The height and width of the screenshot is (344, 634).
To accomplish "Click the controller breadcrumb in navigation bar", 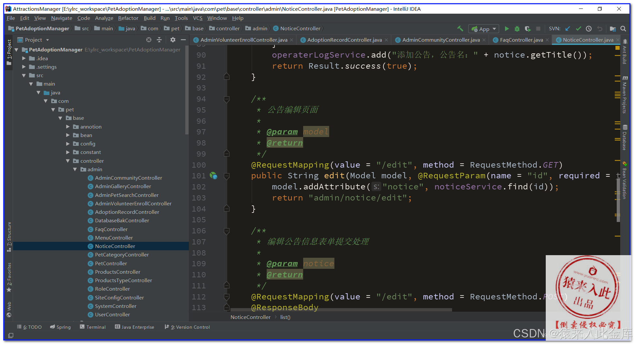I will click(x=225, y=29).
